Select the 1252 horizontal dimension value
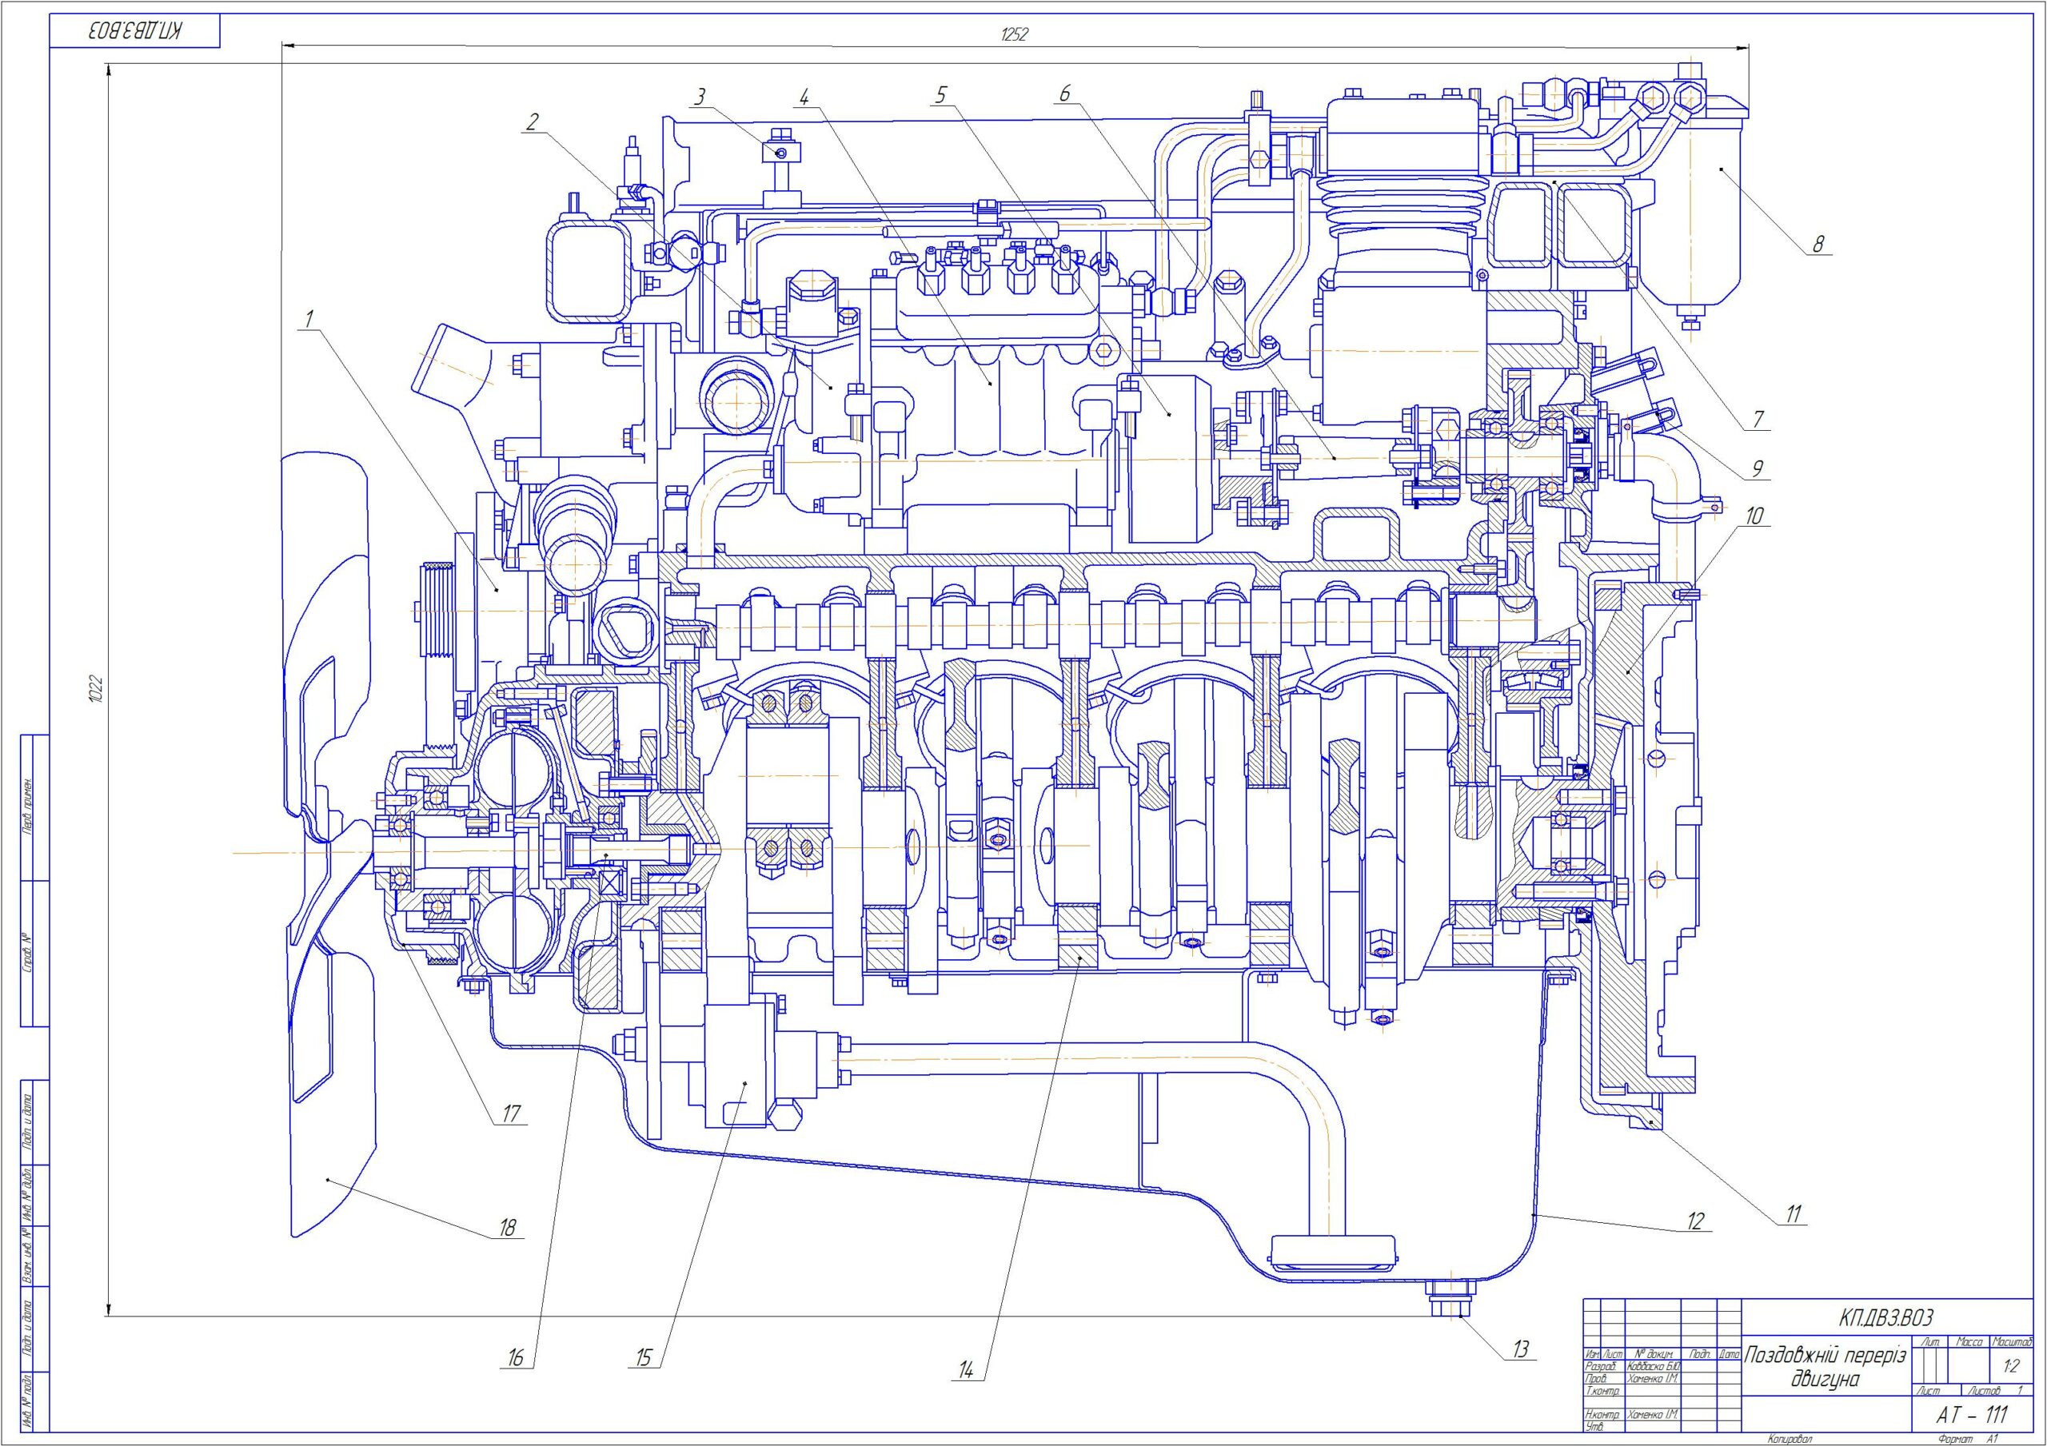Image resolution: width=2047 pixels, height=1446 pixels. pyautogui.click(x=1014, y=34)
